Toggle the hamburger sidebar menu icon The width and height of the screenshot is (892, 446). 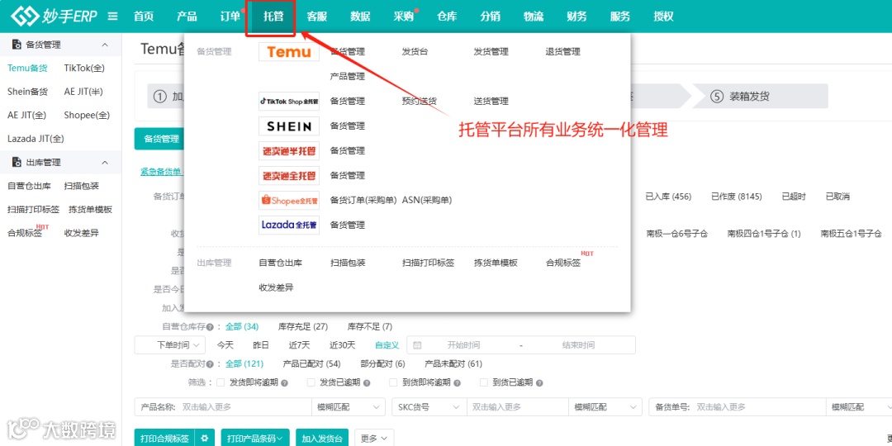[112, 17]
